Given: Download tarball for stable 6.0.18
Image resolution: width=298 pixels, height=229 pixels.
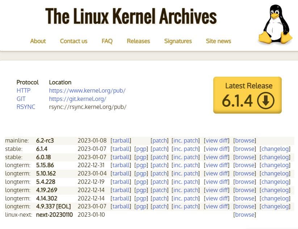Looking at the screenshot, I should pos(121,157).
